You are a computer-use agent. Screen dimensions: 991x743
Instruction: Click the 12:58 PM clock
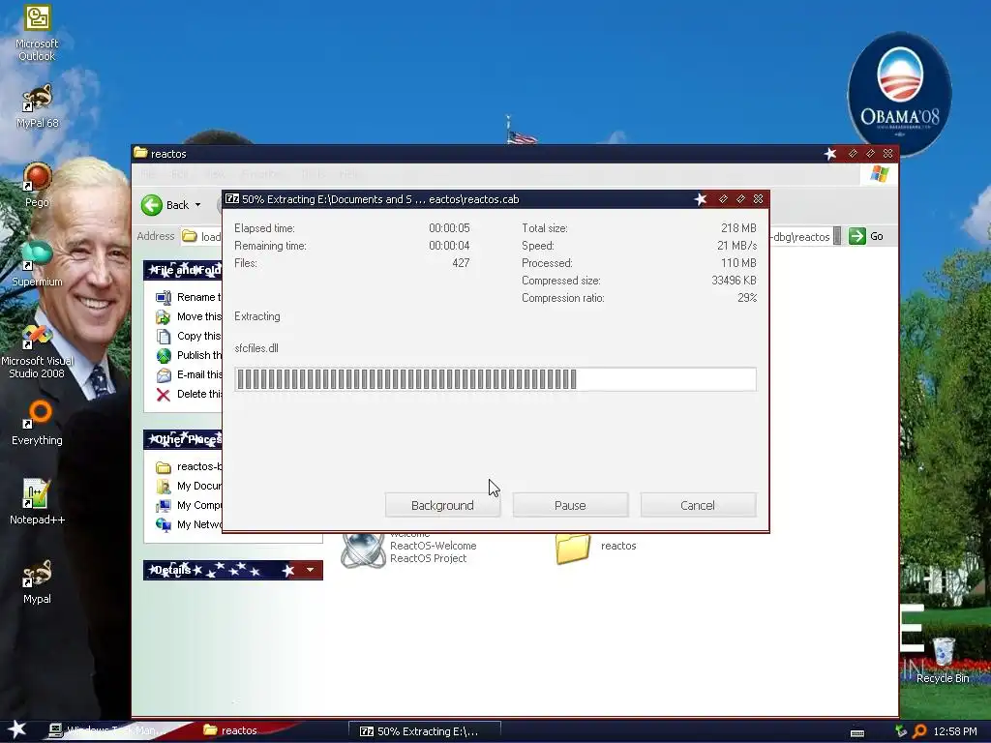tap(955, 731)
